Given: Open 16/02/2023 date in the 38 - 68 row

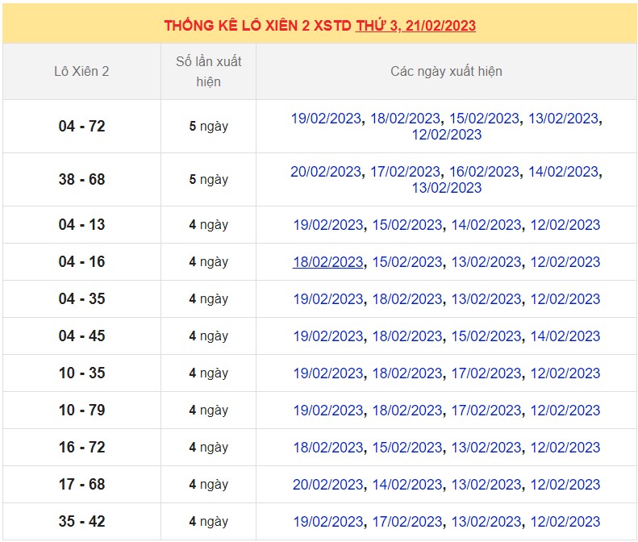Looking at the screenshot, I should 484,172.
